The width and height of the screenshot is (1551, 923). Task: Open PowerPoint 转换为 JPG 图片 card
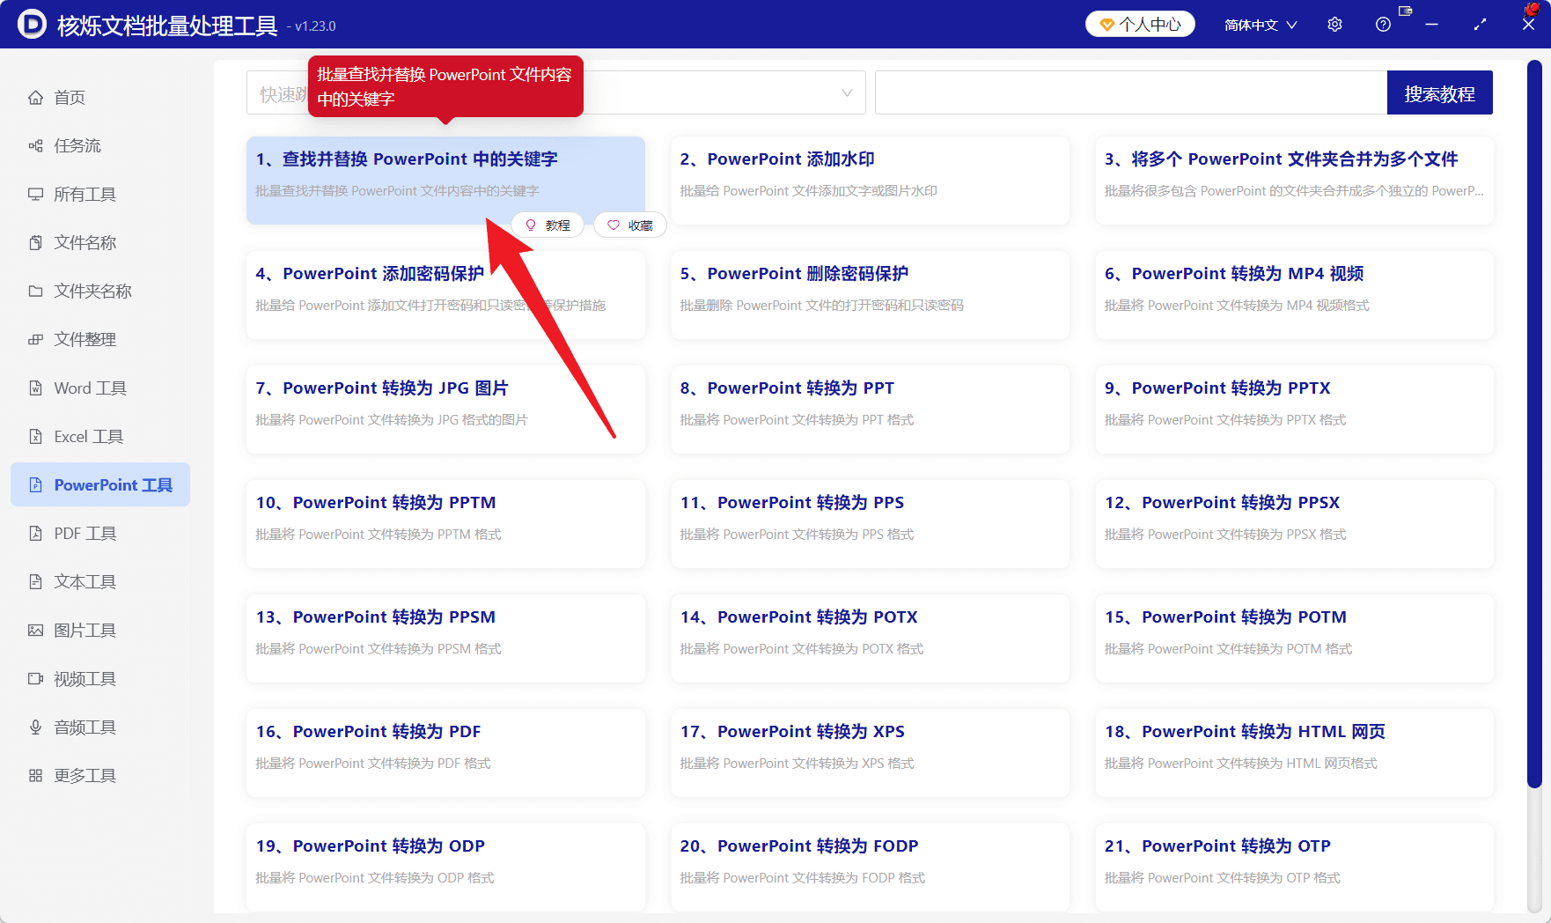[x=445, y=410]
